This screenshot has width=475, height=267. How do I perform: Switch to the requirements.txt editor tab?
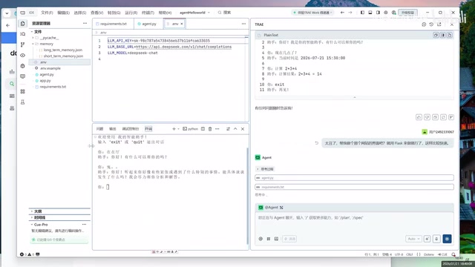[x=114, y=24]
